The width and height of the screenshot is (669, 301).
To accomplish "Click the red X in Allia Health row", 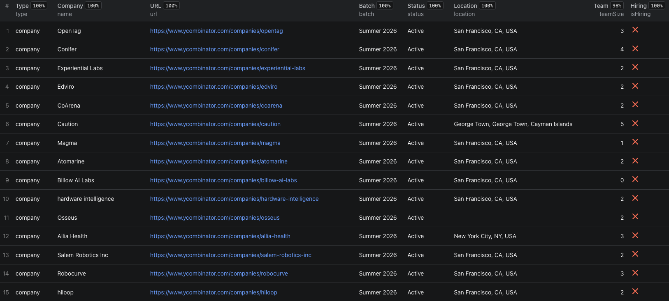I will point(635,235).
